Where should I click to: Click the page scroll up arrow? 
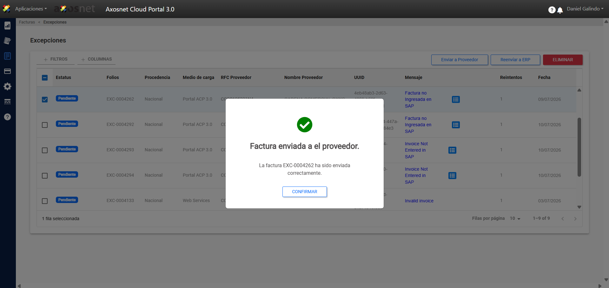(606, 22)
